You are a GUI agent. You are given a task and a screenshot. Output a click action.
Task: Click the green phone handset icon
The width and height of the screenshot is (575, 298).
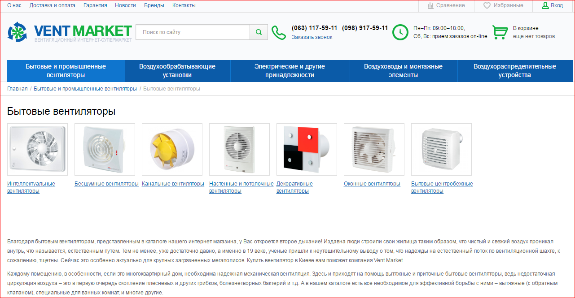point(278,32)
